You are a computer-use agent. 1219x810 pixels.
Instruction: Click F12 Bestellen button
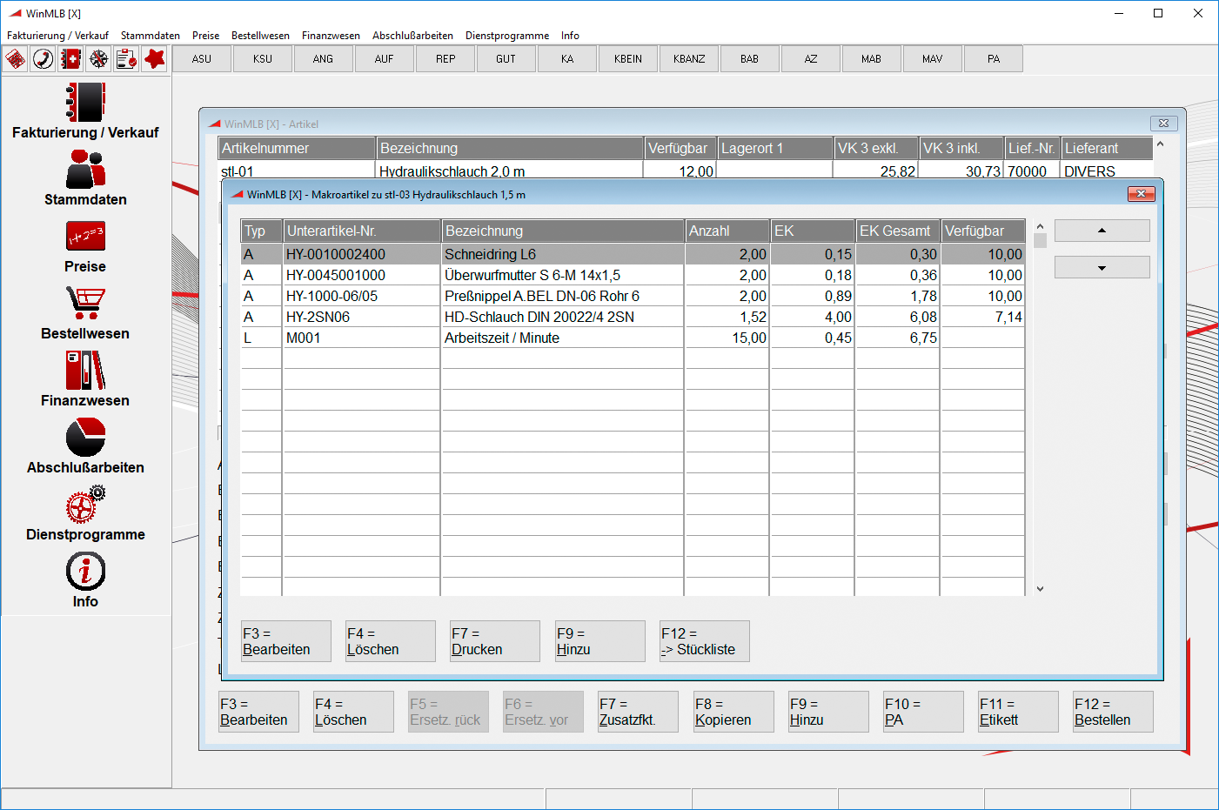[1113, 712]
